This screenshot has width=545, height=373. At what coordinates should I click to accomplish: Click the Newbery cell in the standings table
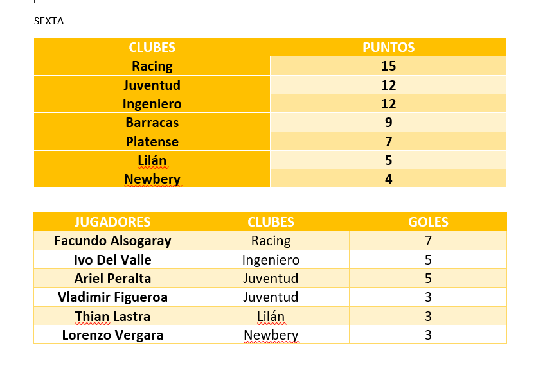coord(152,179)
